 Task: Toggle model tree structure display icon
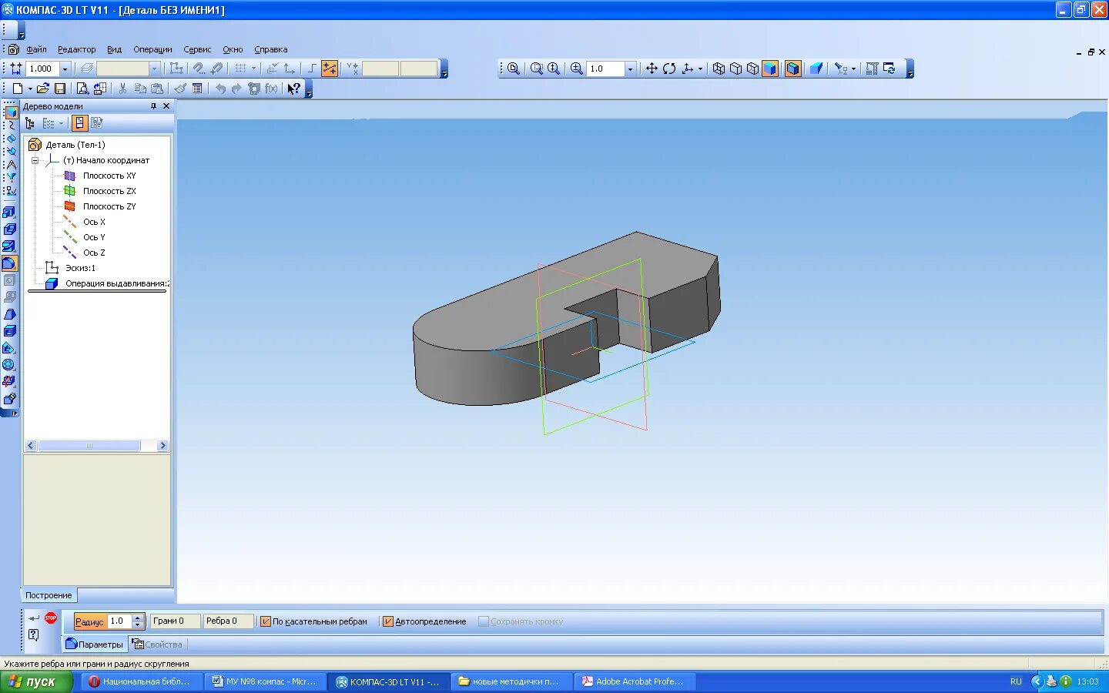tap(30, 123)
